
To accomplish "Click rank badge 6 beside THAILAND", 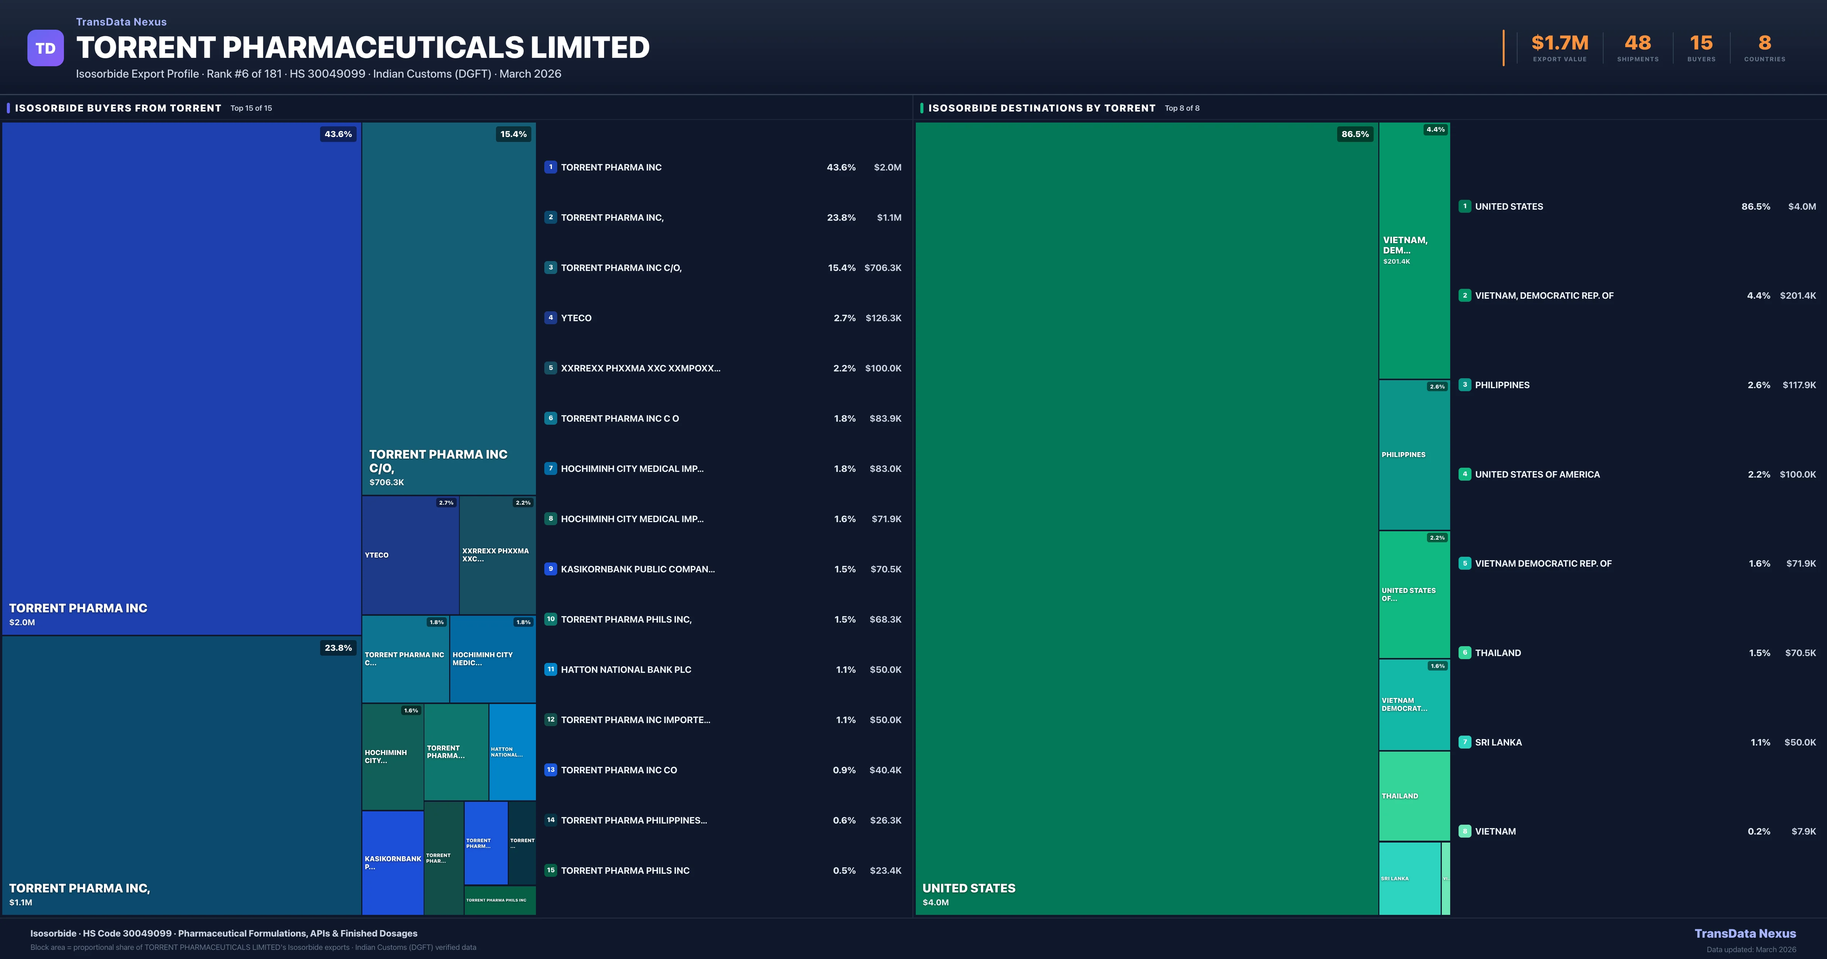I will tap(1465, 653).
